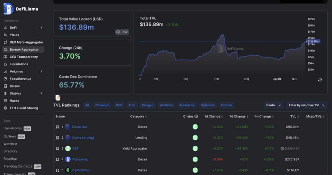Image resolution: width=332 pixels, height=175 pixels.
Task: Select the Tron chain filter
Action: [132, 105]
